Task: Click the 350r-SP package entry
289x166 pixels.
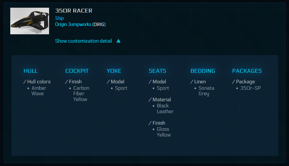Action: (250, 88)
